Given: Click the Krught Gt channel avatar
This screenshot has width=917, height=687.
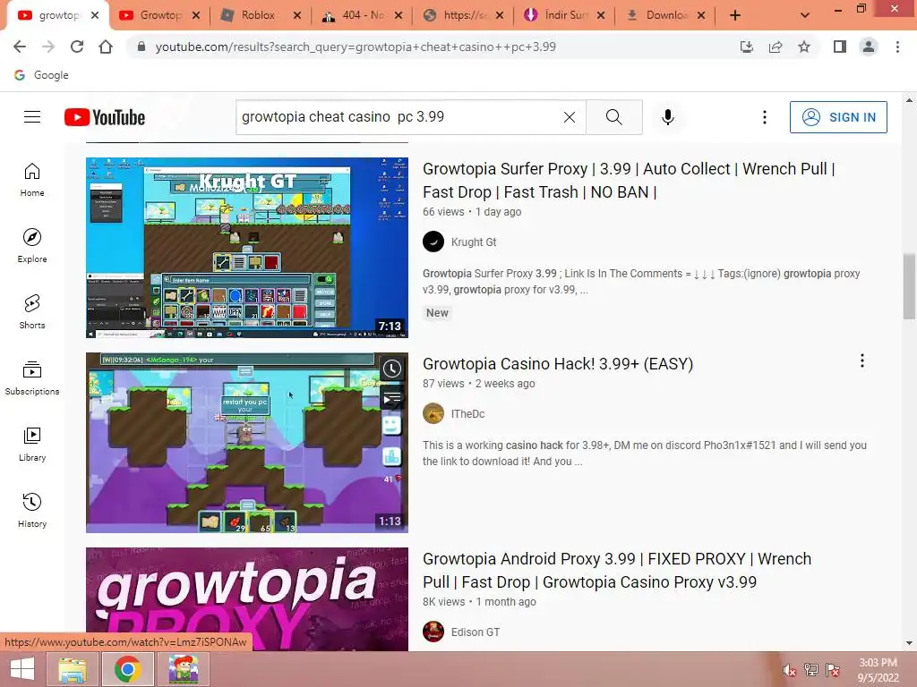Looking at the screenshot, I should click(433, 242).
